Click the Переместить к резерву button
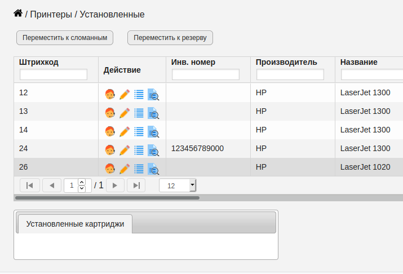This screenshot has height=274, width=403. 170,38
